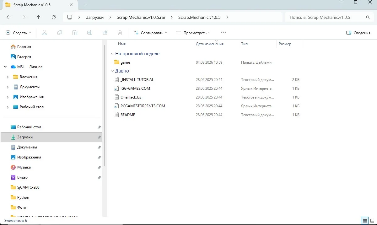Select the IGG-GAMES.COM shortcut icon
This screenshot has width=377, height=225.
(117, 88)
